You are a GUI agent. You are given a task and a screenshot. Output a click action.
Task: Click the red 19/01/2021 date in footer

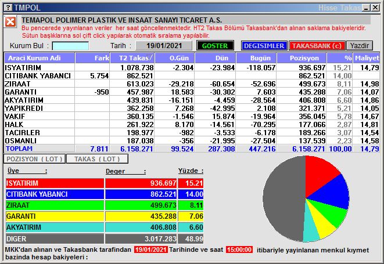[x=151, y=249]
